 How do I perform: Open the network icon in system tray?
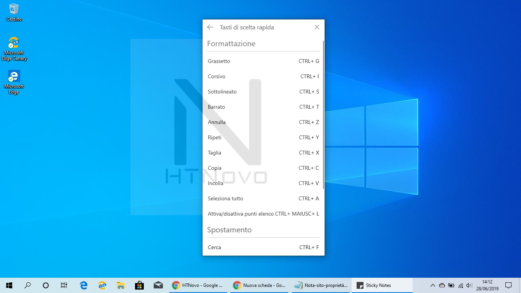point(460,285)
